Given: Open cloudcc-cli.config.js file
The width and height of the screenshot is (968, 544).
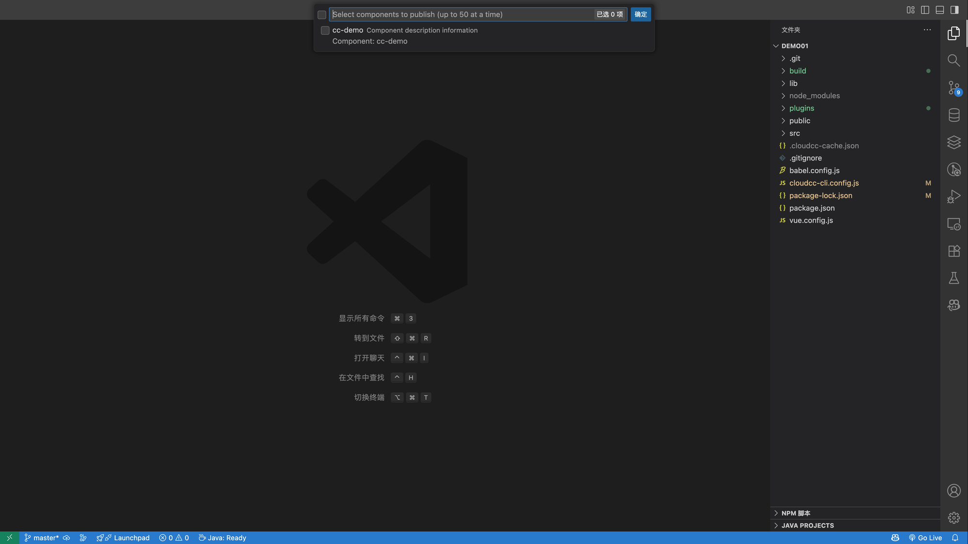Looking at the screenshot, I should click(824, 183).
